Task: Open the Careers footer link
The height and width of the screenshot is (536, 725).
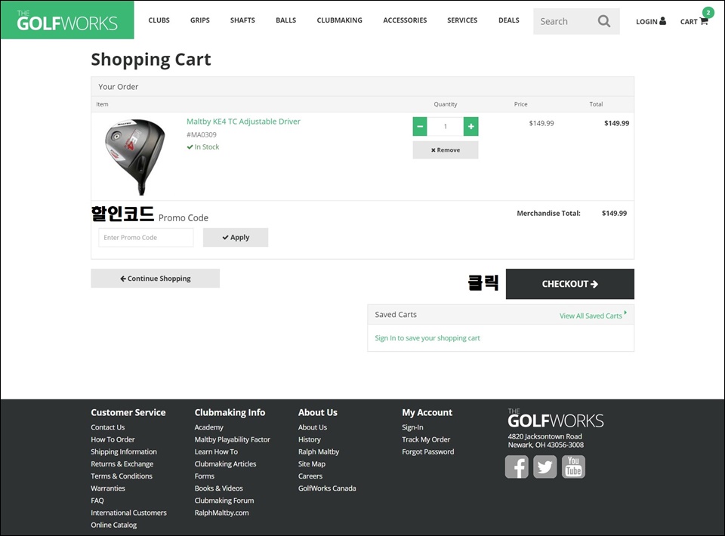Action: (310, 476)
